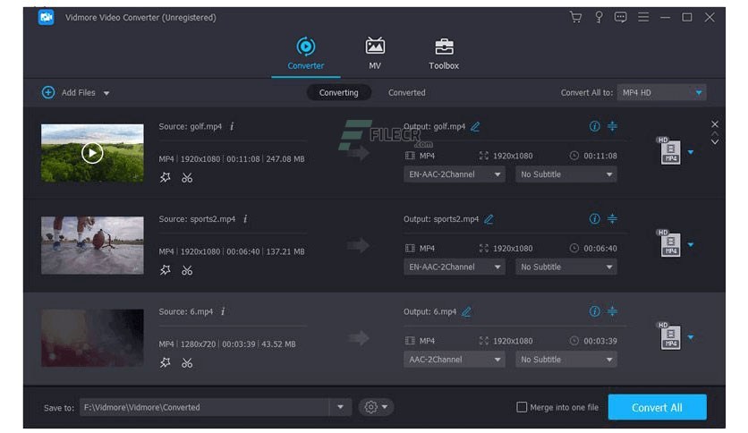Rename output 6.mp4 with pencil icon

[466, 312]
